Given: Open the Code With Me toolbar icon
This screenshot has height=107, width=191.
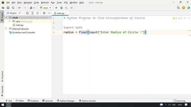Looking at the screenshot, I should click(x=189, y=8).
